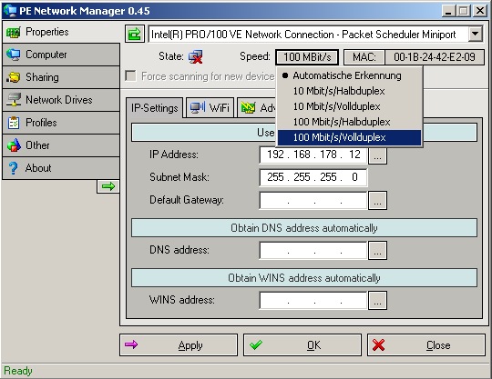Open browse button next to IP Address

(x=377, y=155)
